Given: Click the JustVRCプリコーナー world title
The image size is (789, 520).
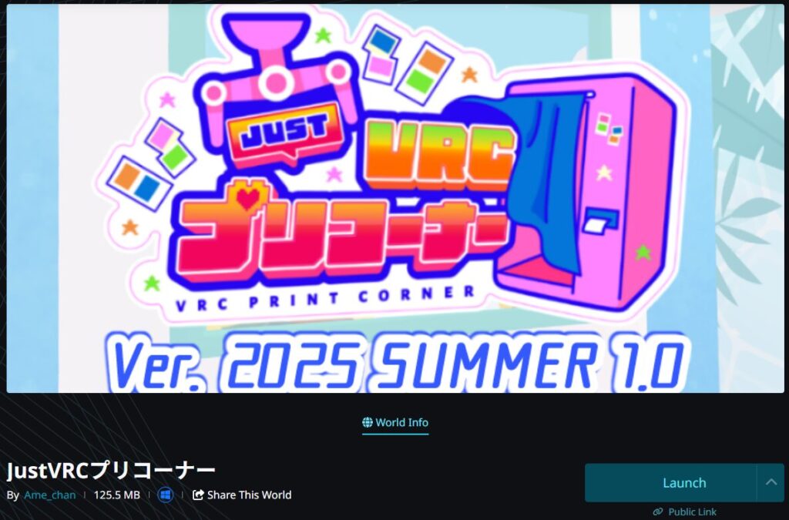Looking at the screenshot, I should pos(111,470).
